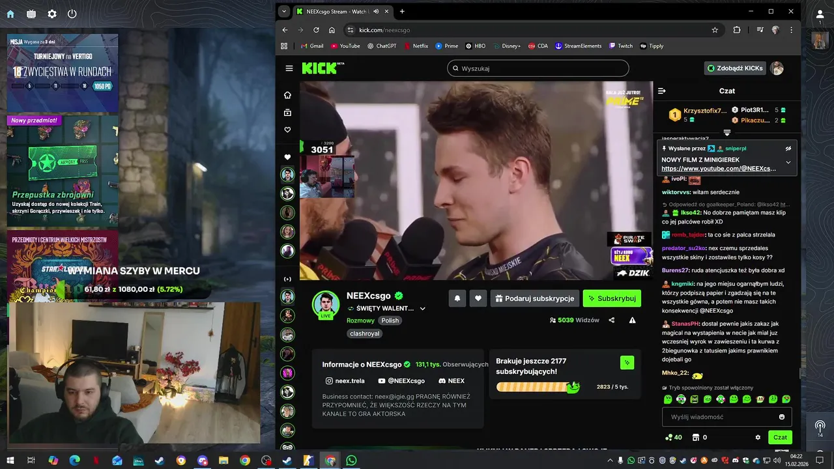Select the Polish language tag
834x469 pixels.
[390, 320]
